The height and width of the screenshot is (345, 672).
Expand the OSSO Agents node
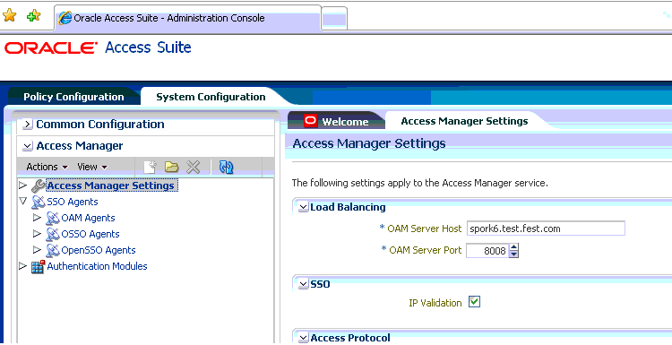(37, 234)
